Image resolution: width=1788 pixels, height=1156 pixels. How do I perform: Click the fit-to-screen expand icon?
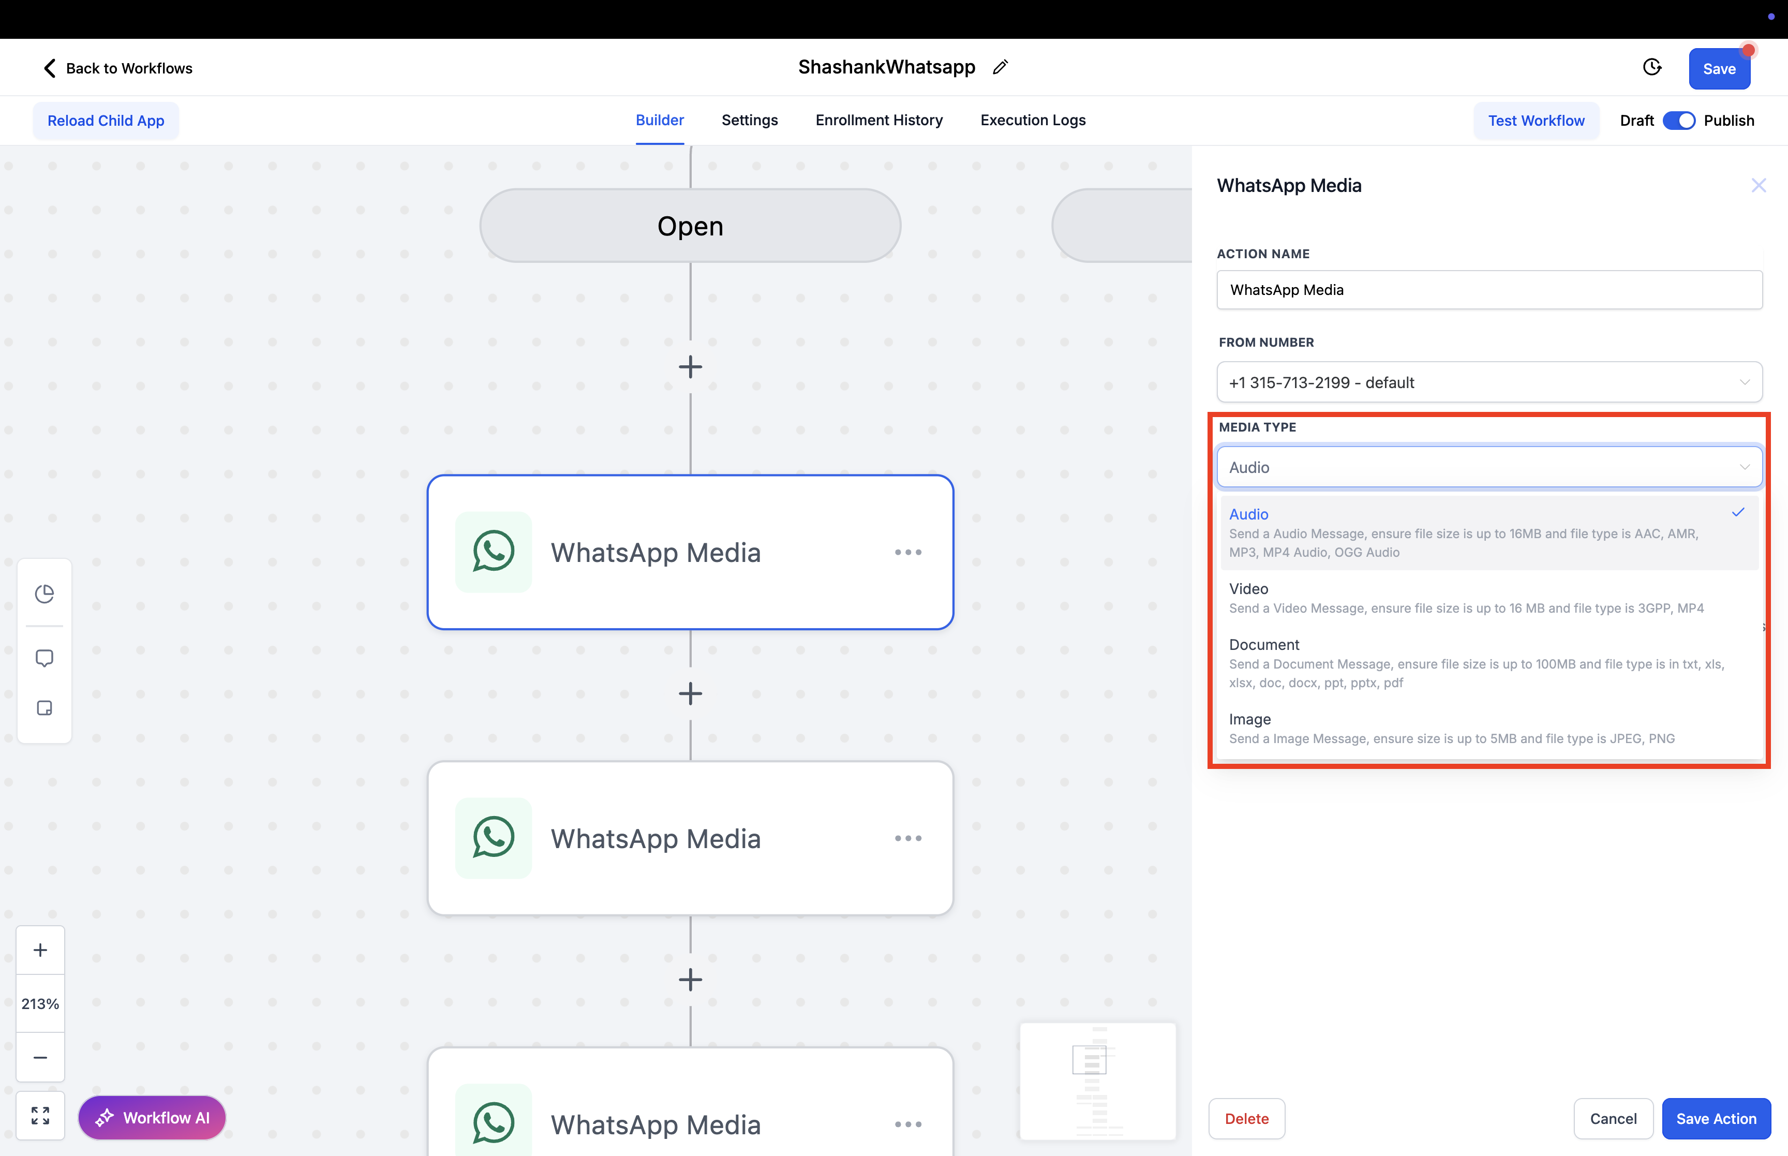click(40, 1116)
